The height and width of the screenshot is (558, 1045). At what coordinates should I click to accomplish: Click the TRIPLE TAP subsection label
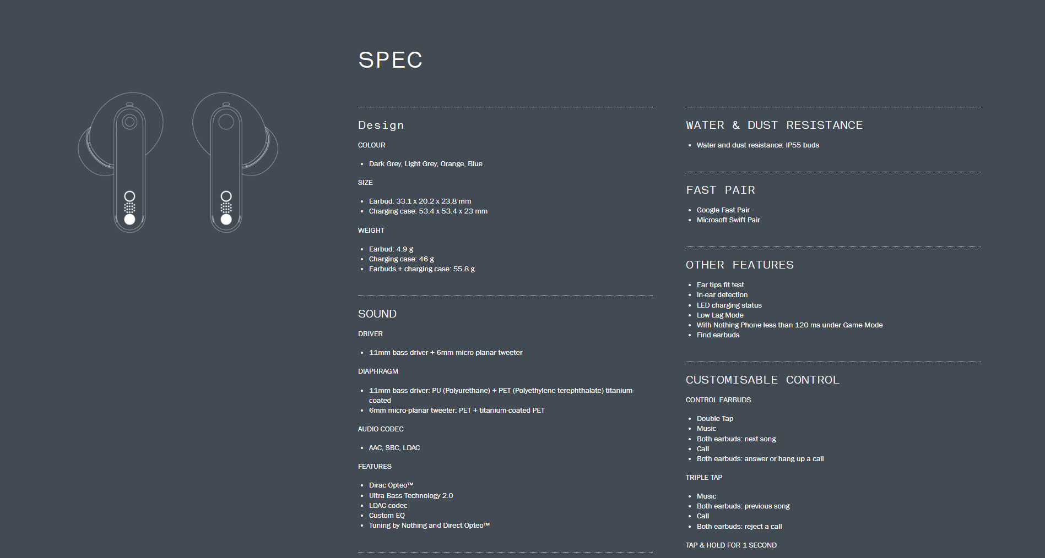[704, 477]
